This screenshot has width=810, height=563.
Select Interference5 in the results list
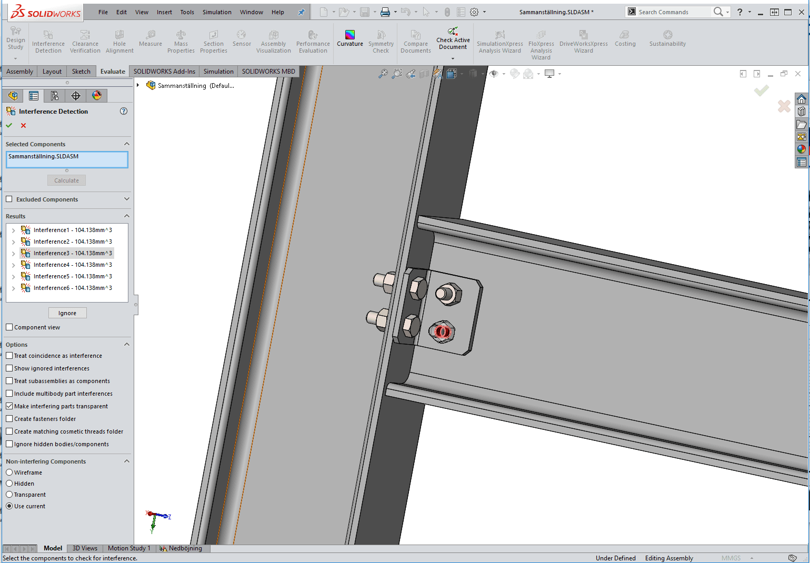coord(72,276)
